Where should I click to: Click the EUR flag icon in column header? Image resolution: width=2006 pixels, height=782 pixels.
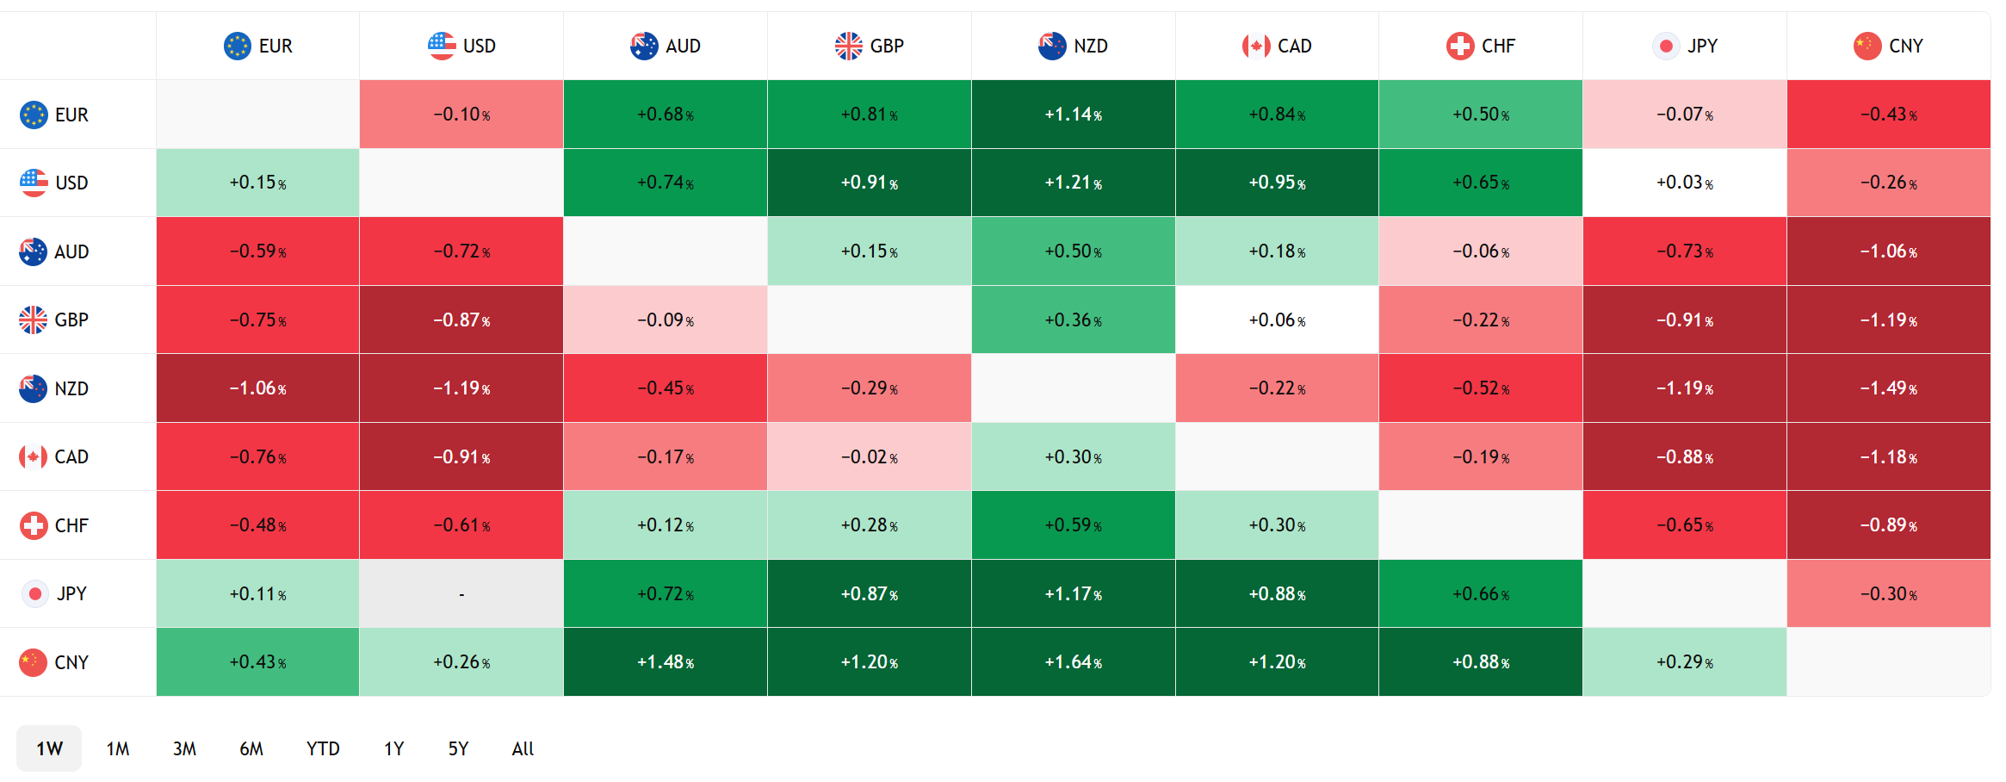237,46
